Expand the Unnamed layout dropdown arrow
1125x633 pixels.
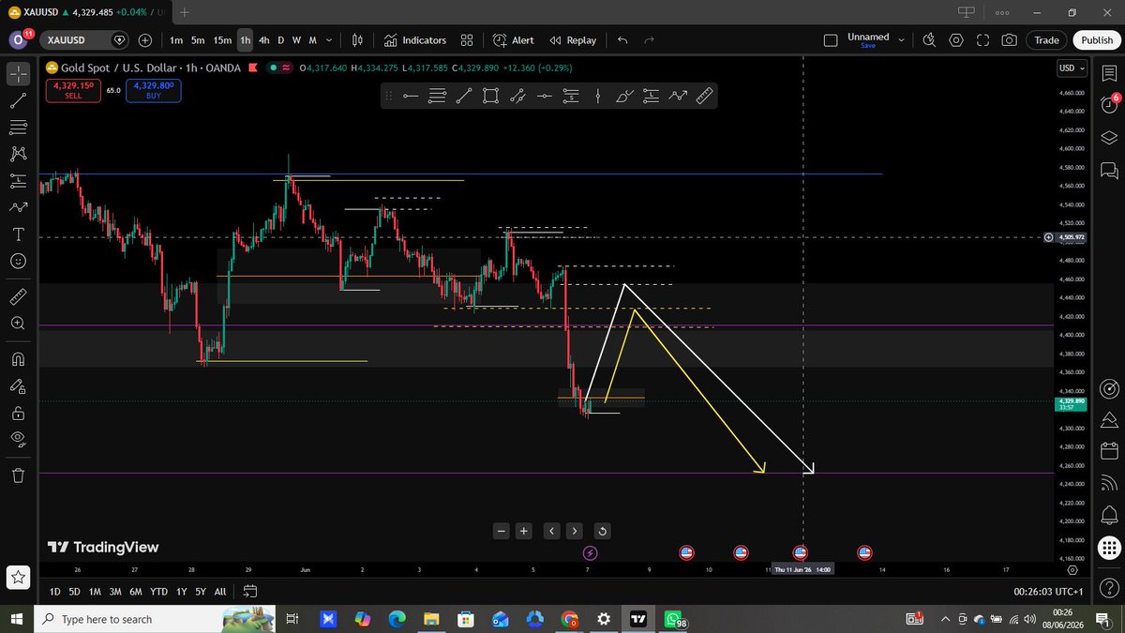click(902, 40)
